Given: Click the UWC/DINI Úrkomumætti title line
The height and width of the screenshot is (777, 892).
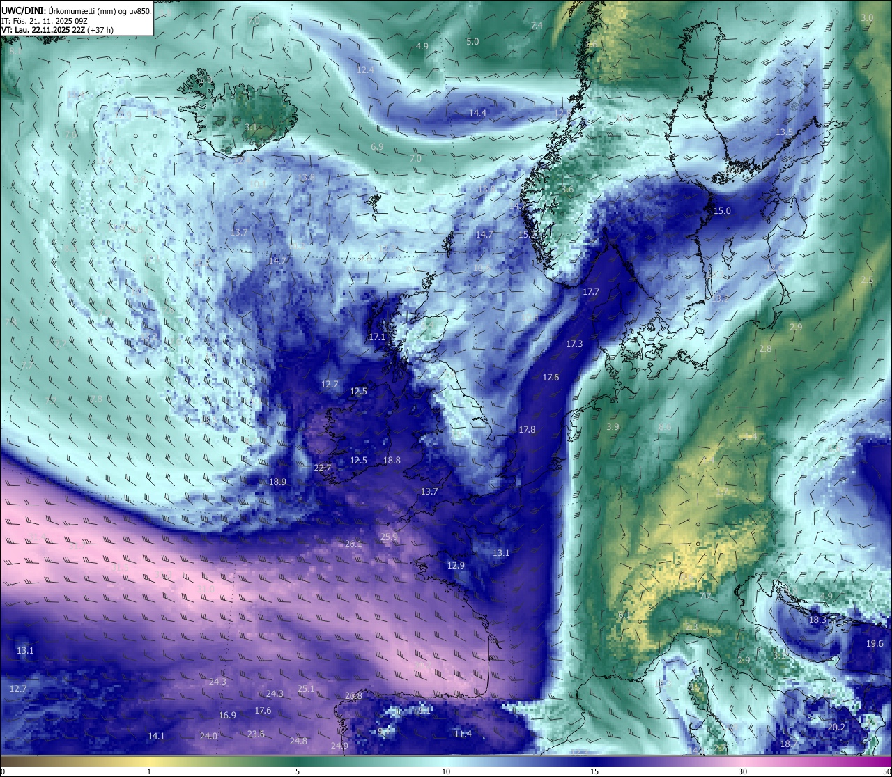Looking at the screenshot, I should click(76, 10).
